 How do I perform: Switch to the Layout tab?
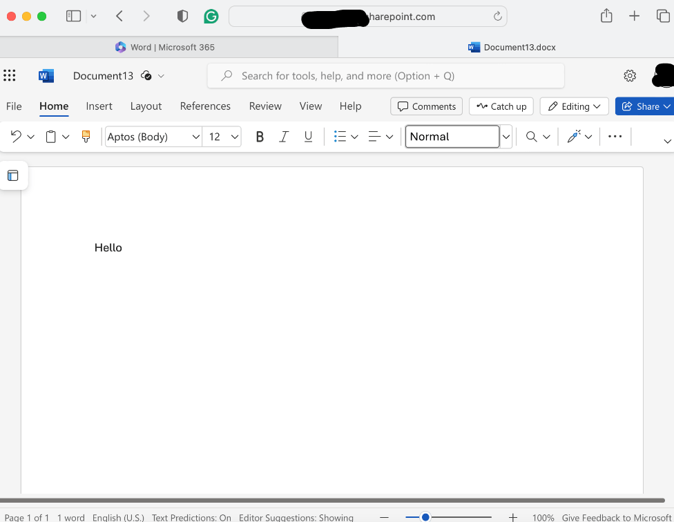pyautogui.click(x=146, y=106)
